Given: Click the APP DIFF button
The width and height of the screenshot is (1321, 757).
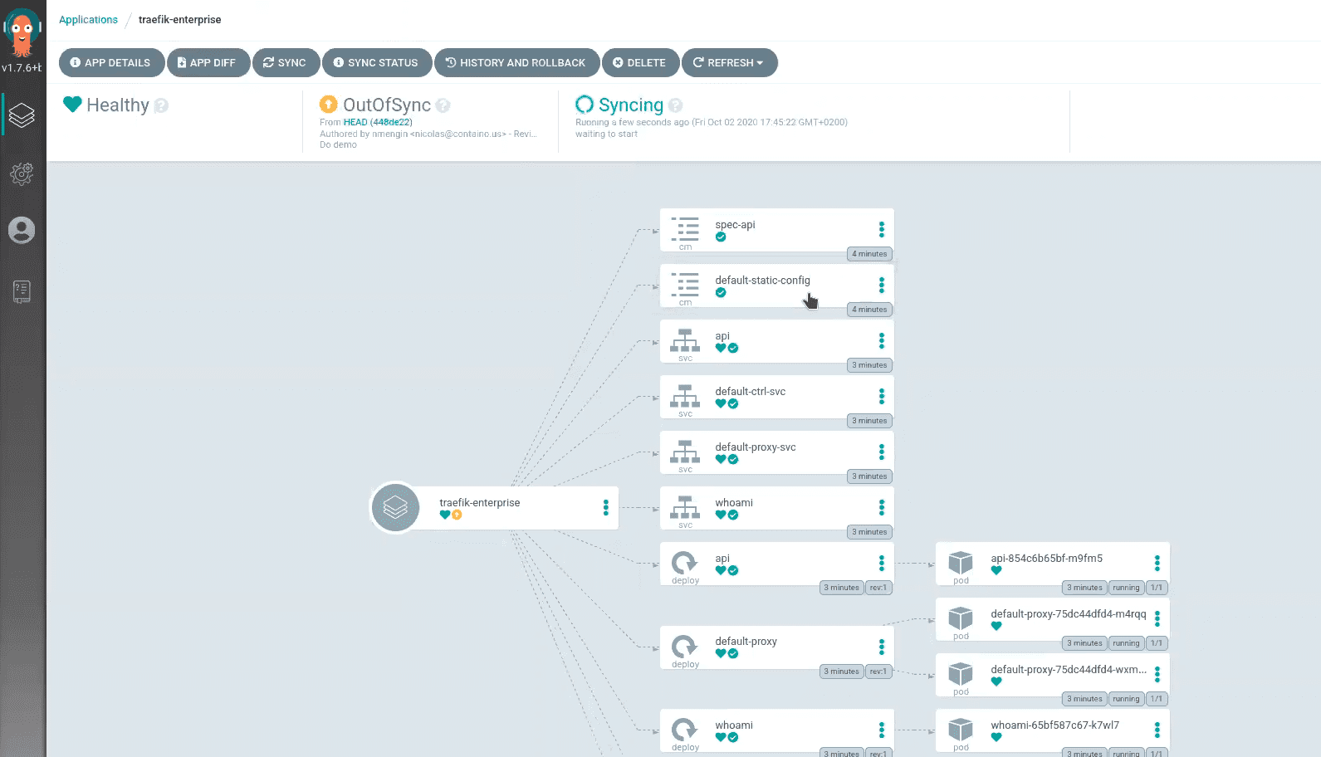Looking at the screenshot, I should (x=208, y=62).
